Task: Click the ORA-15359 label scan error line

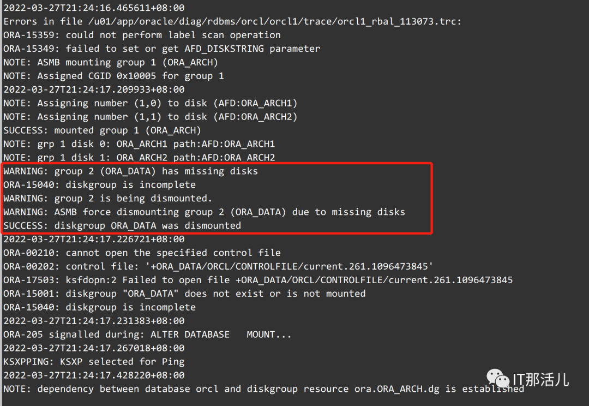Action: pos(142,35)
